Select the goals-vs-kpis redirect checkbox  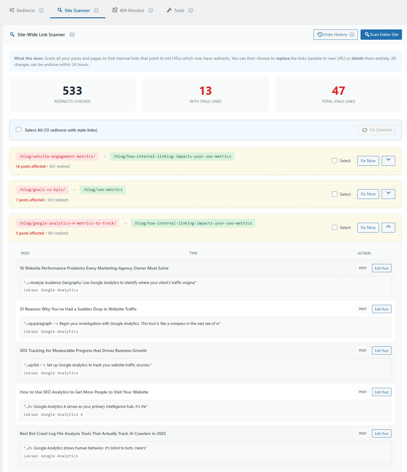(335, 194)
